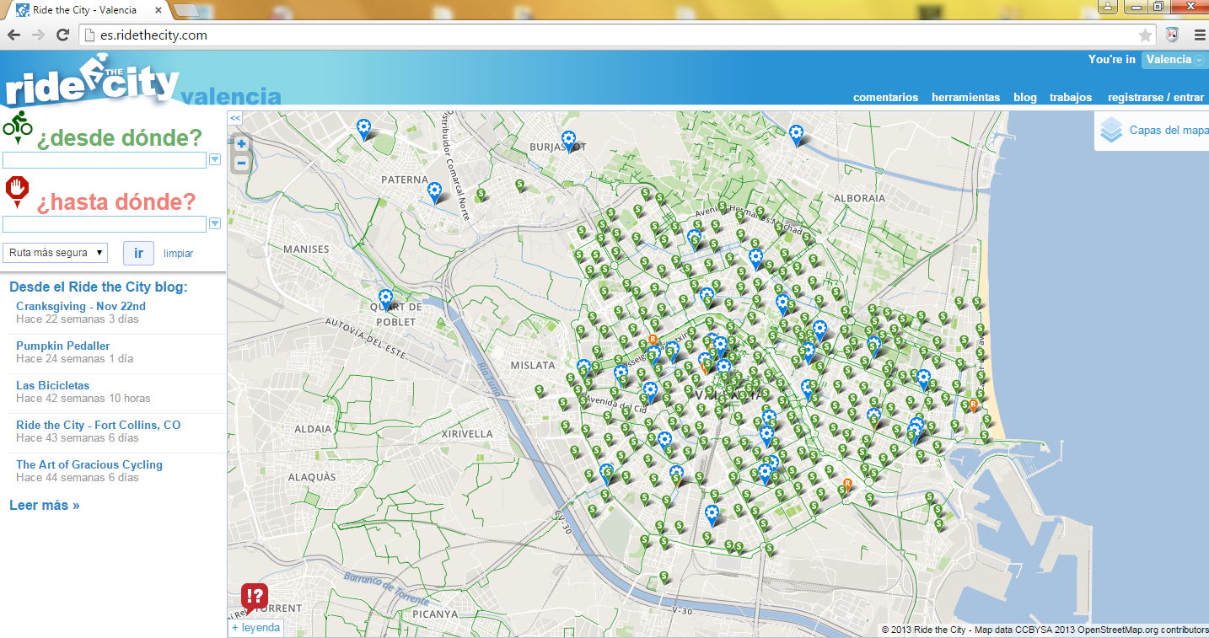This screenshot has width=1209, height=638.
Task: Click the orange R marker near the beach
Action: coord(973,405)
